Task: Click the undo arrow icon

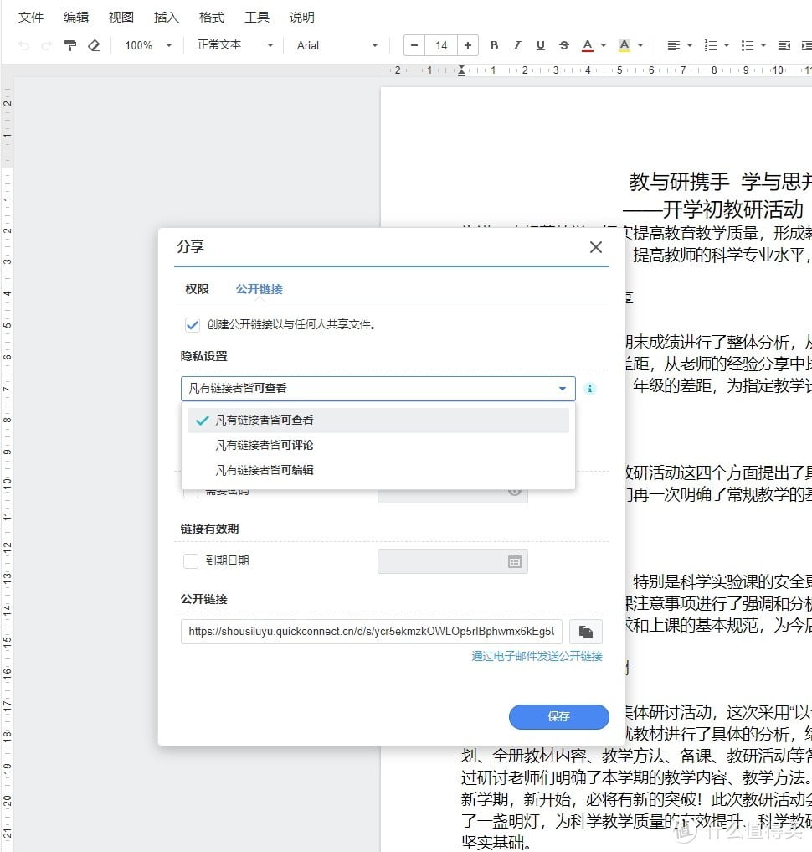Action: click(25, 45)
